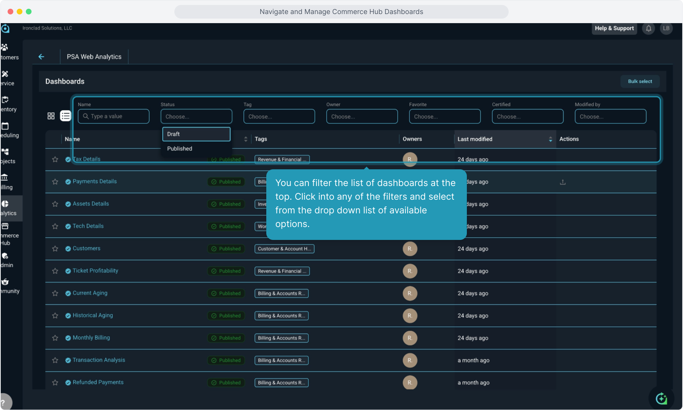Expand the Owner filter dropdown

[362, 117]
